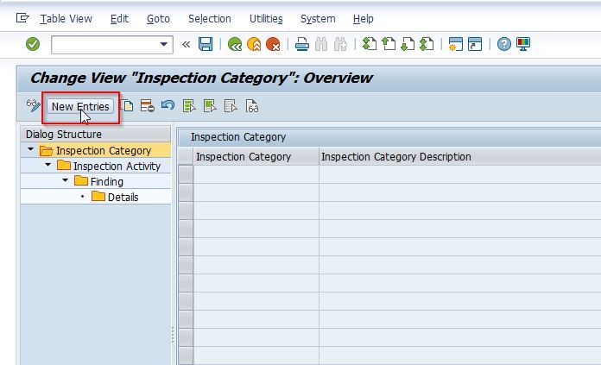This screenshot has width=601, height=365.
Task: Open the Goto menu
Action: tap(158, 19)
